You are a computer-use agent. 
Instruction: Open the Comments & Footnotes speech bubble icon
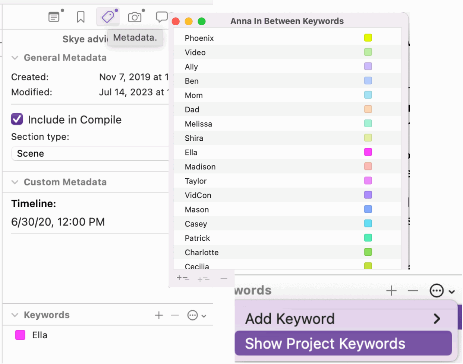click(x=161, y=16)
